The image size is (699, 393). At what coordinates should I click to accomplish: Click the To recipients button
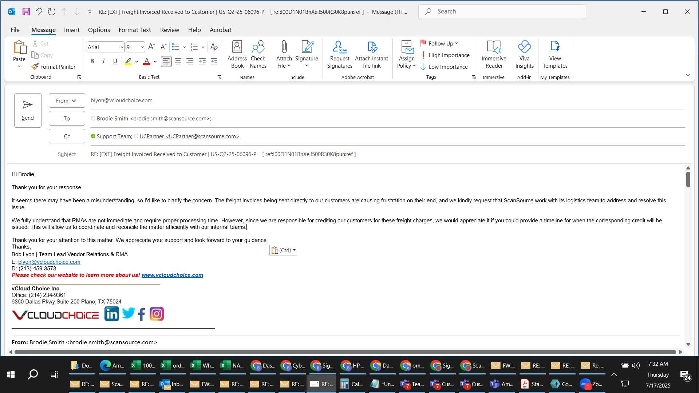tap(67, 118)
